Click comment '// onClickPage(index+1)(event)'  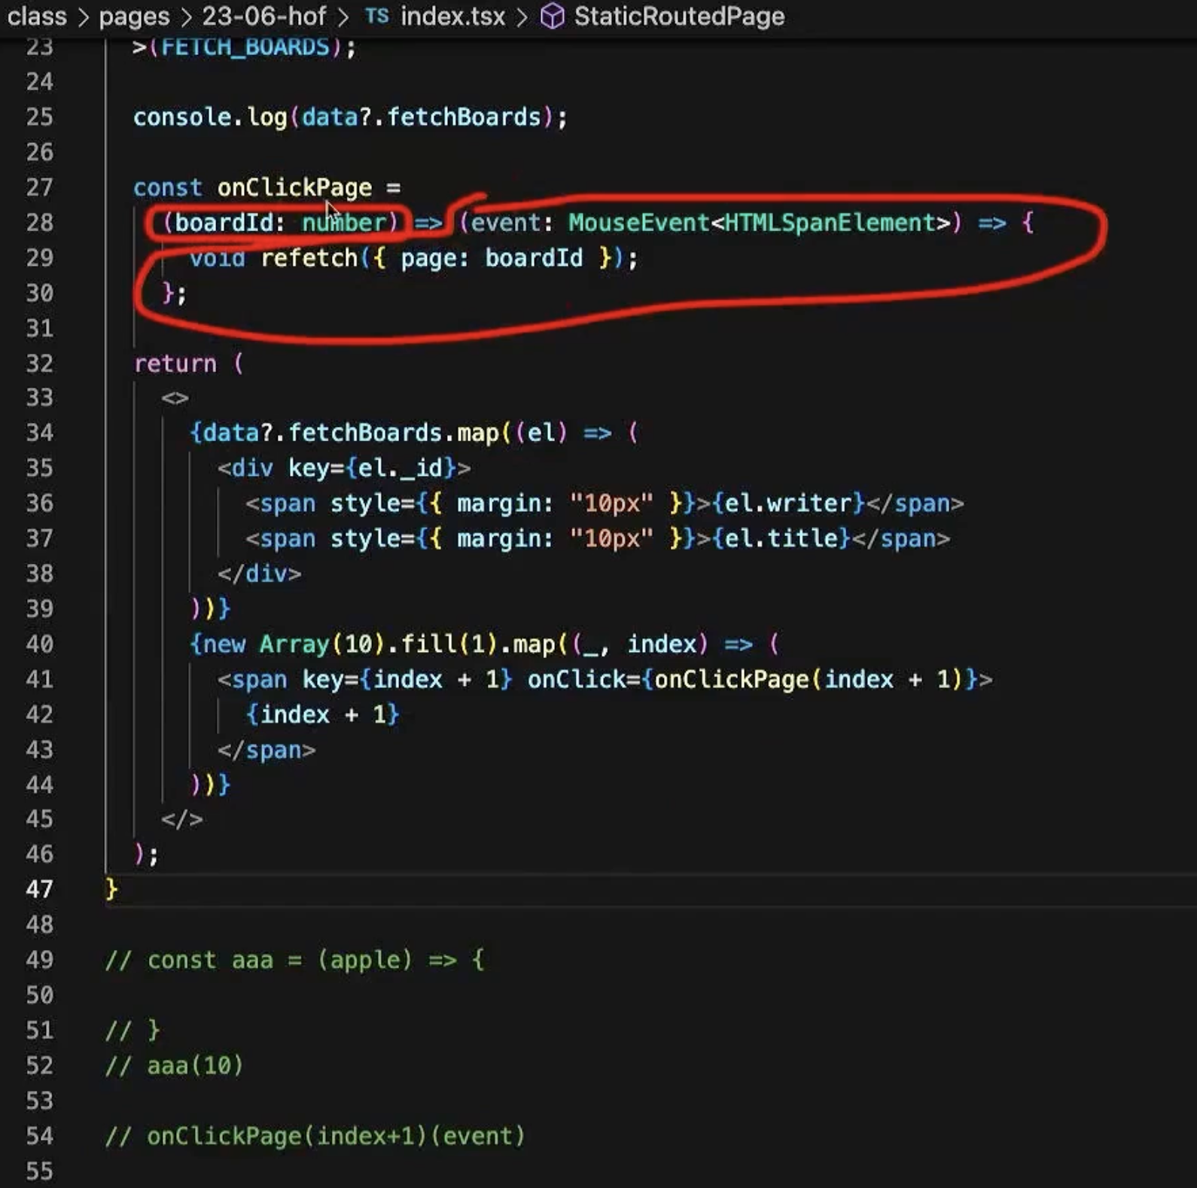tap(315, 1136)
